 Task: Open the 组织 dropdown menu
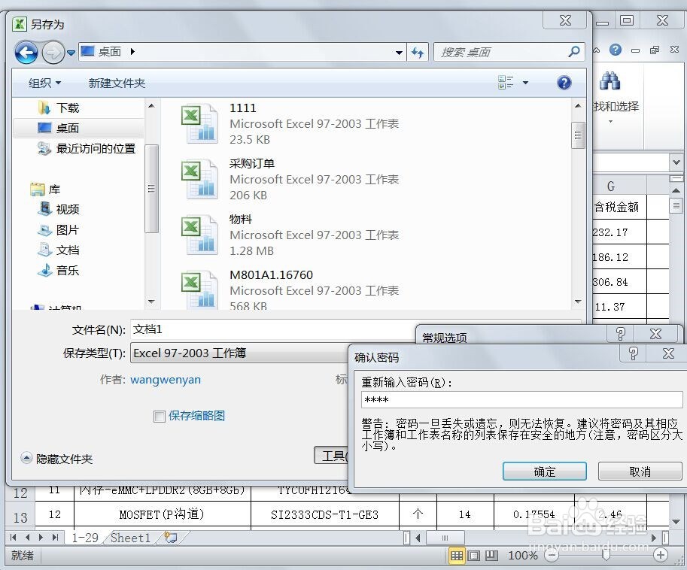tap(43, 83)
